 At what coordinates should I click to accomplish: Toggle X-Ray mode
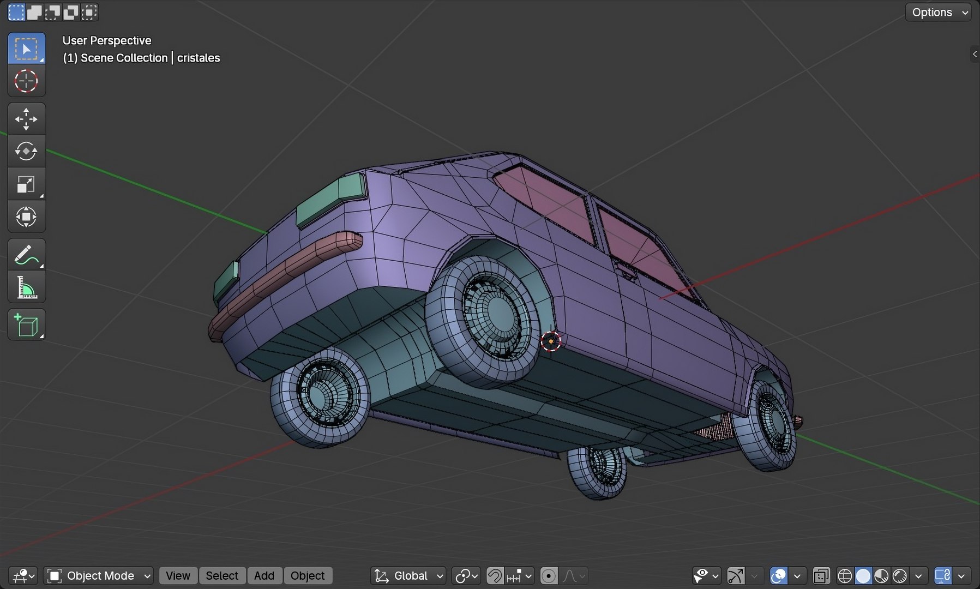[x=821, y=575]
